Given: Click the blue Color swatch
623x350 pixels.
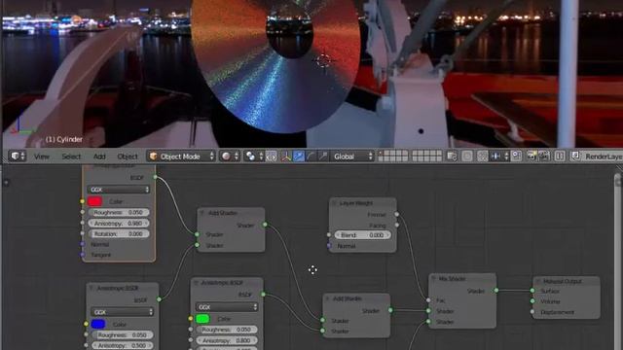Looking at the screenshot, I should [x=98, y=324].
